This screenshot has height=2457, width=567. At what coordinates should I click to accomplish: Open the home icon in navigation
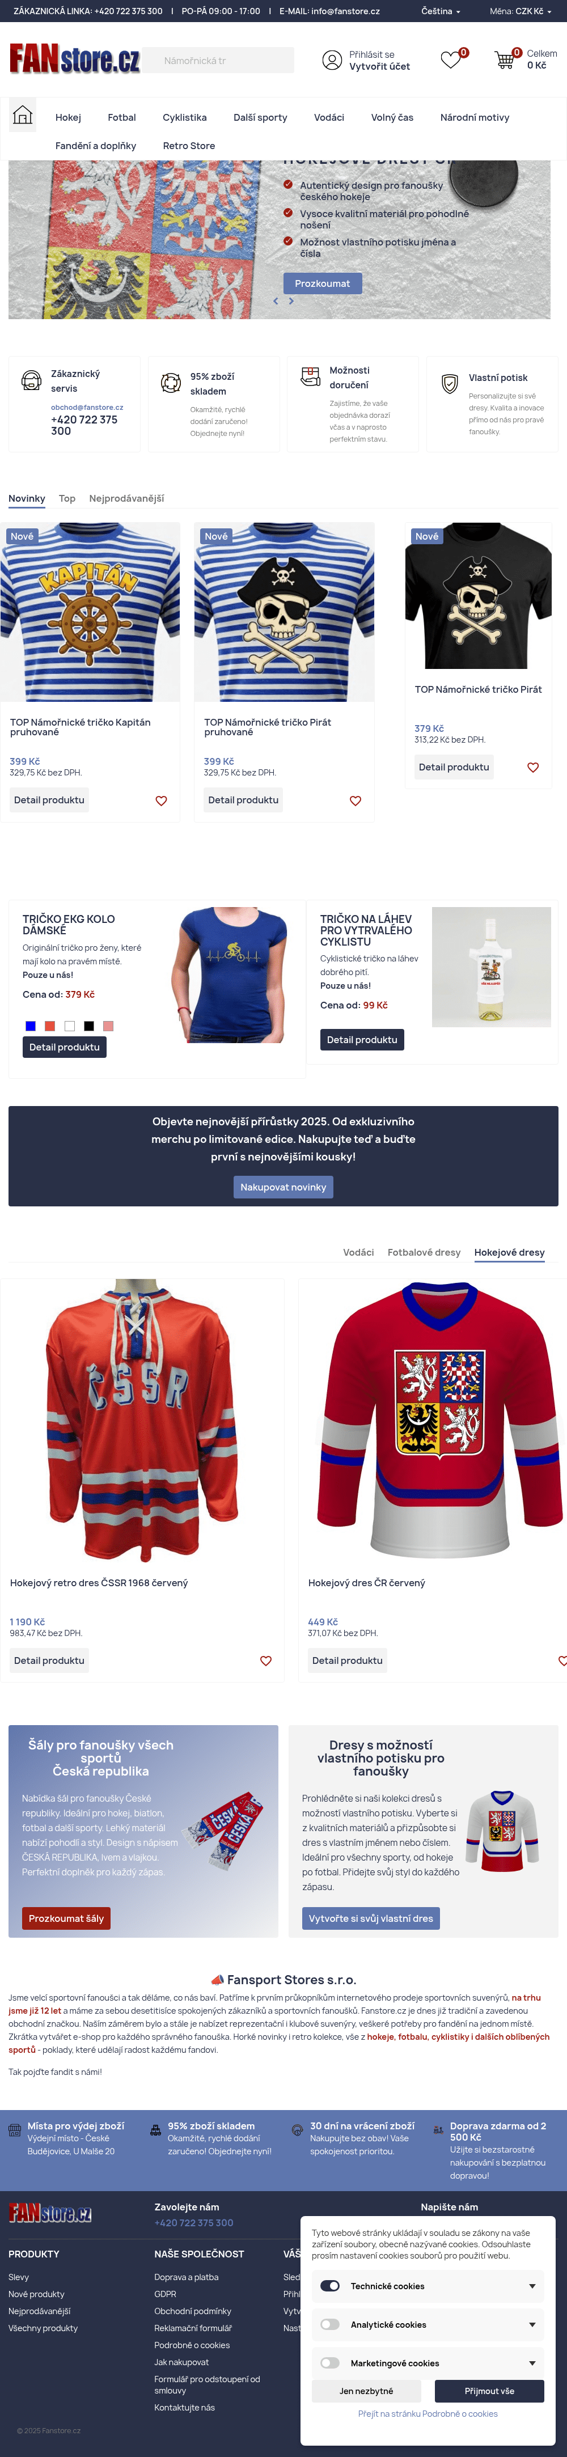pos(23,116)
